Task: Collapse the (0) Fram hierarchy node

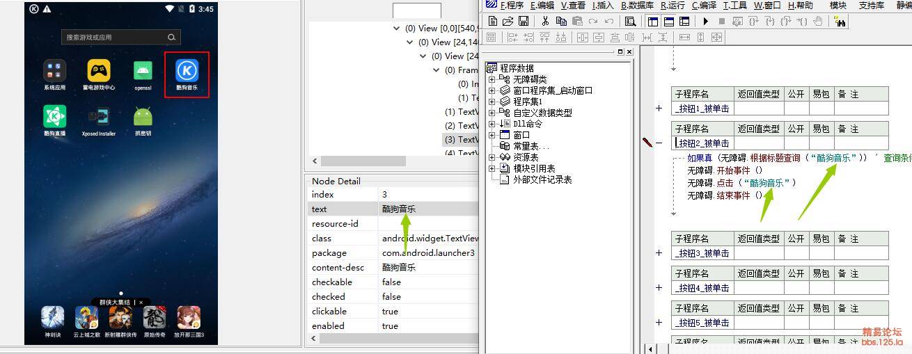Action: (x=437, y=70)
